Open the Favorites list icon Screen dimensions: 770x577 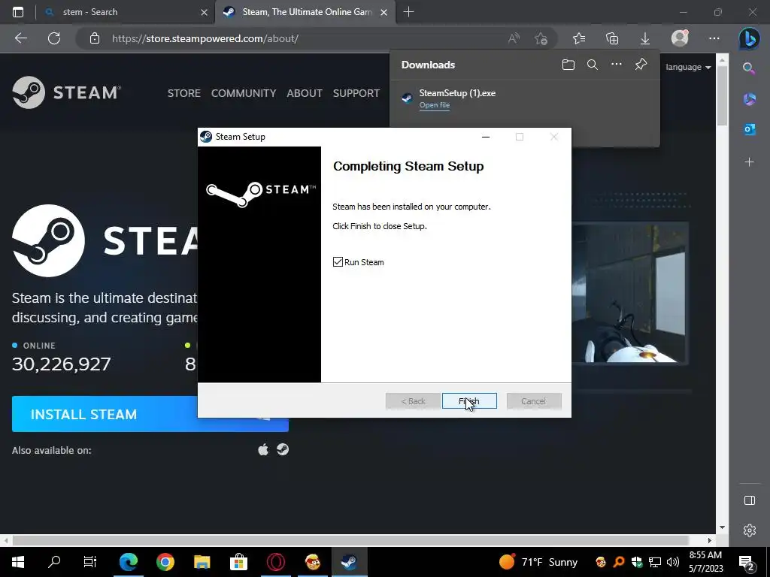tap(579, 38)
